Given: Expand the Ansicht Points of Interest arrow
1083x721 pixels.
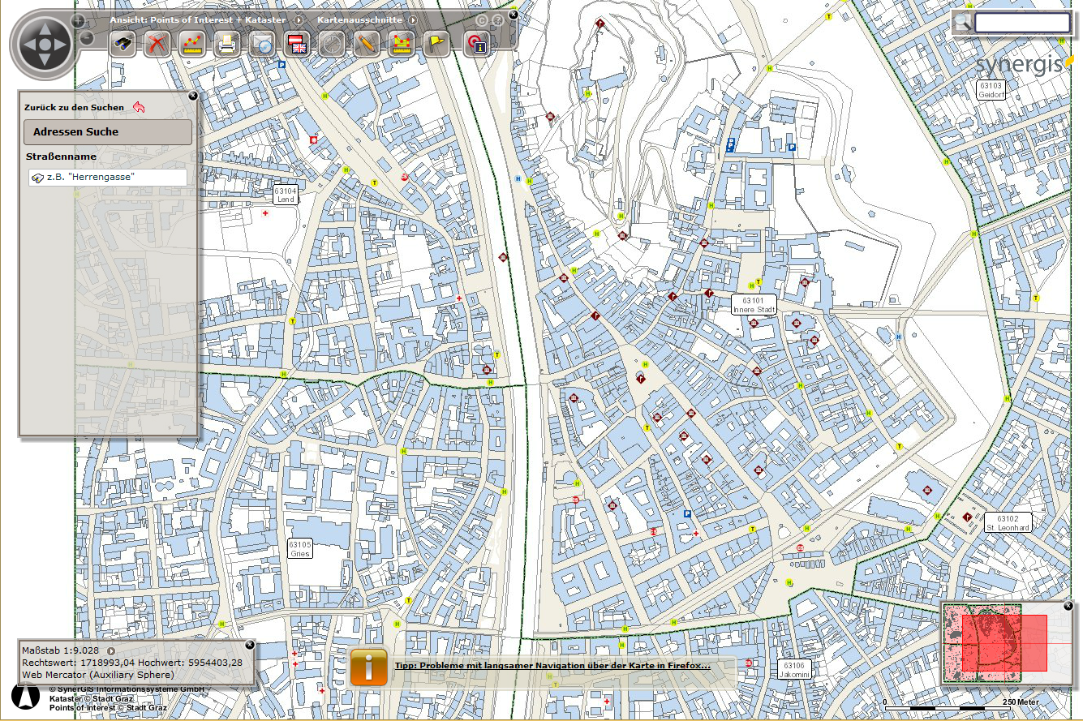Looking at the screenshot, I should [298, 19].
